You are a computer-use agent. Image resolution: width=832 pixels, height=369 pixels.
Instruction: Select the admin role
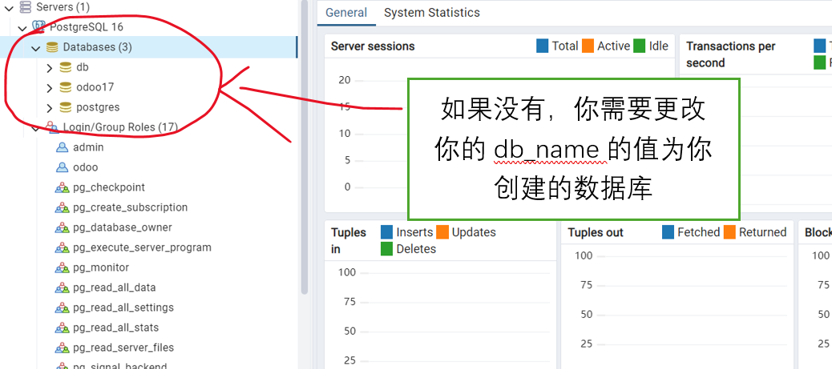click(x=89, y=147)
